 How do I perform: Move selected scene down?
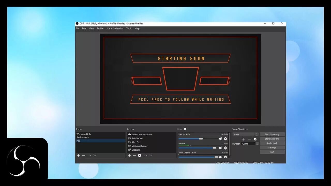pos(95,155)
